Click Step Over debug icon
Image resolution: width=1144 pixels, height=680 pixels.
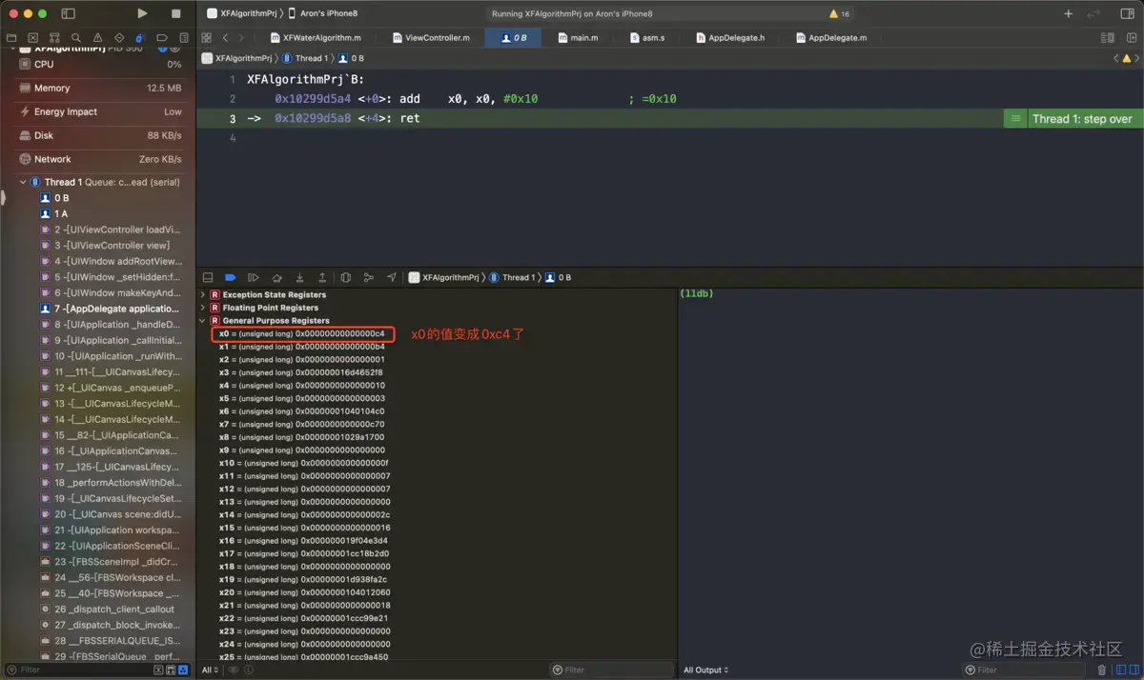coord(276,277)
